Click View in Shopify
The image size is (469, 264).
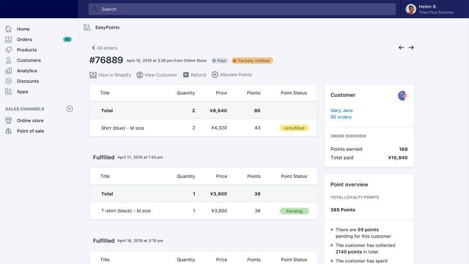tap(110, 75)
